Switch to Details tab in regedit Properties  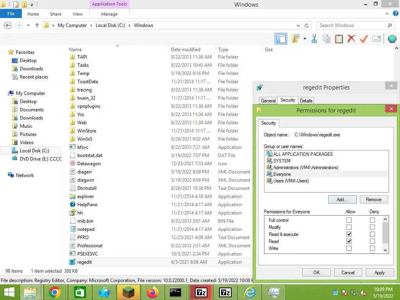point(306,100)
